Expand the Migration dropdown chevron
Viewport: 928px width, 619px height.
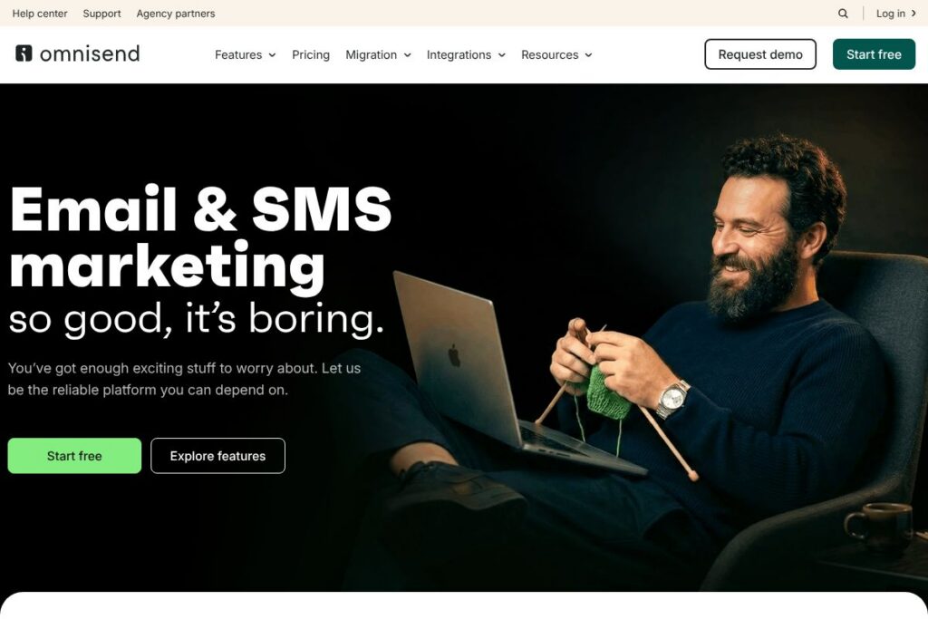pyautogui.click(x=407, y=55)
